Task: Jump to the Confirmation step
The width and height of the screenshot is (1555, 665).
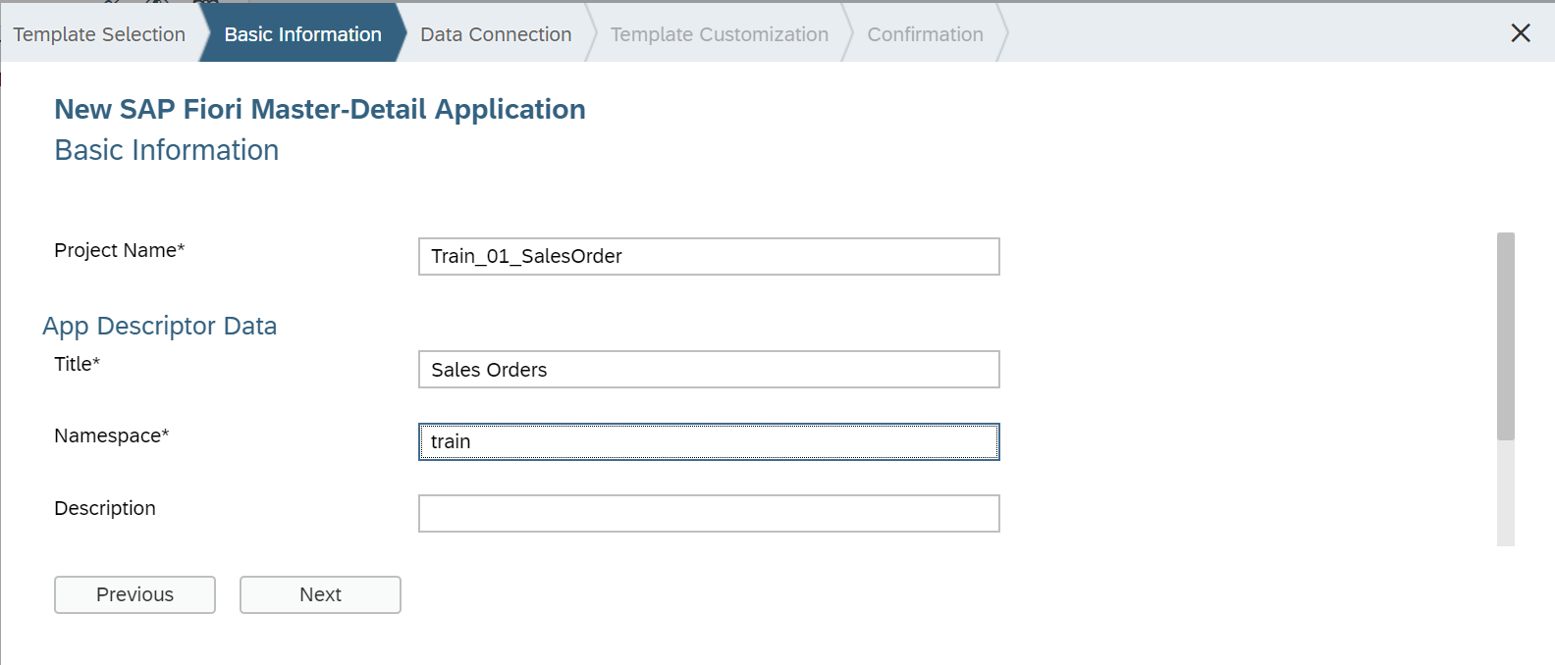Action: tap(925, 34)
